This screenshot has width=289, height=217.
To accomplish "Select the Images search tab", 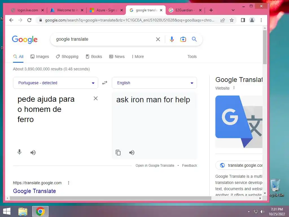I will (40, 57).
